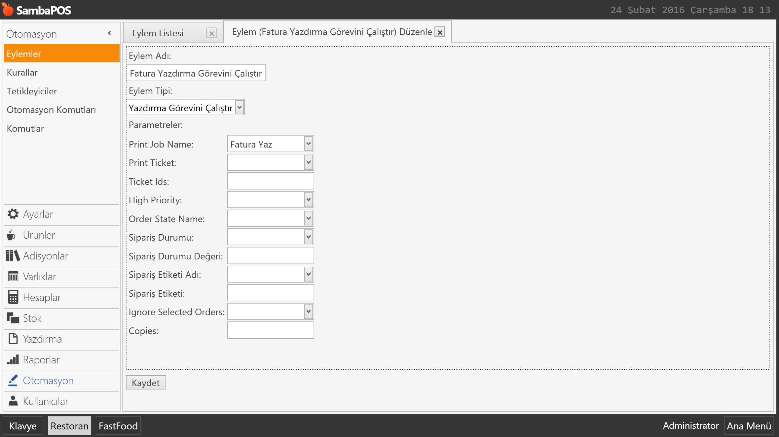Click the Sipariş Durumu Değeri field
This screenshot has height=437, width=779.
pyautogui.click(x=271, y=256)
